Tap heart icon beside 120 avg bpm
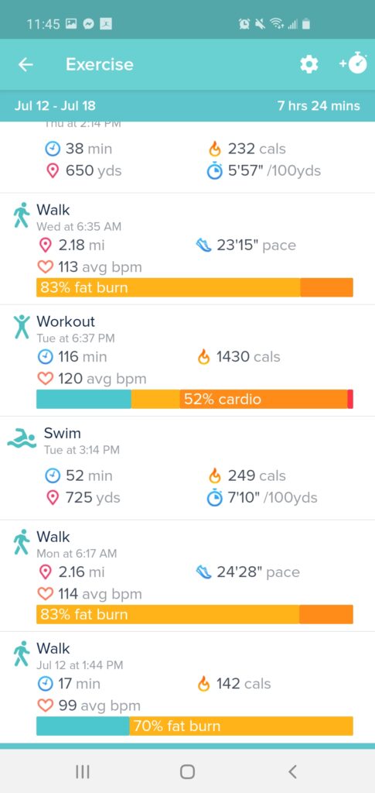This screenshot has height=793, width=375. (x=46, y=379)
